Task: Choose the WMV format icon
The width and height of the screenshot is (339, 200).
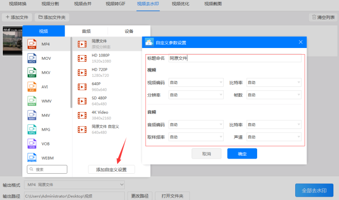Action: tap(32, 101)
